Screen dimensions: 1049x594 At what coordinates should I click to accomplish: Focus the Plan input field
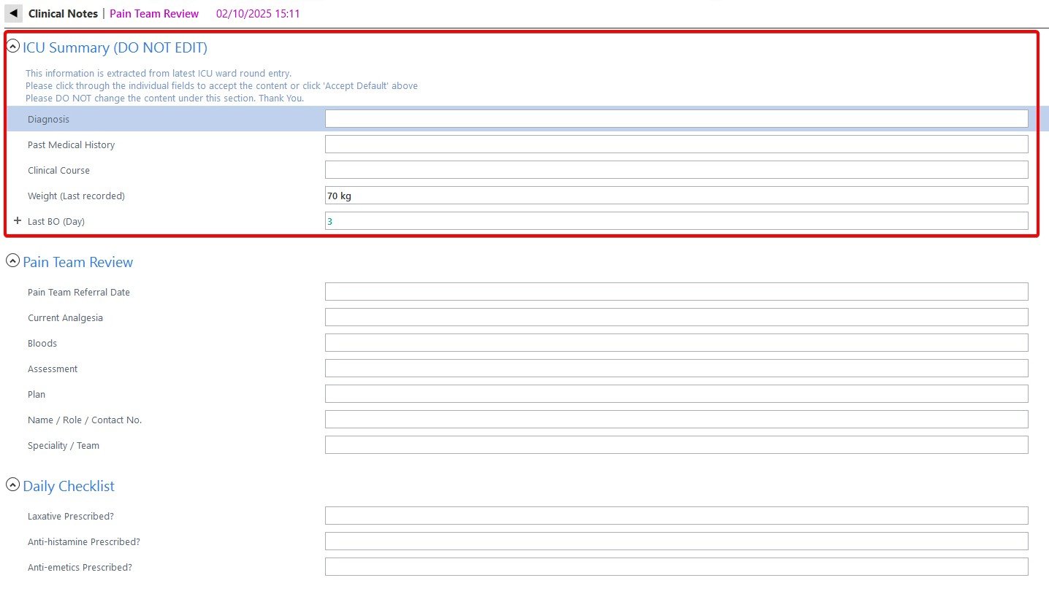coord(676,394)
